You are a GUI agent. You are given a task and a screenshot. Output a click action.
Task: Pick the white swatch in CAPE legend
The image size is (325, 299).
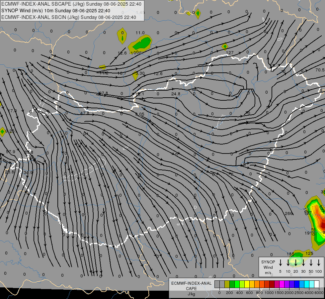316,284
